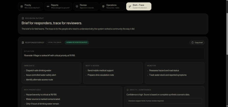
Task: Click 'Hazard severity is critical at 96/100.' line
Action: [x=41, y=95]
